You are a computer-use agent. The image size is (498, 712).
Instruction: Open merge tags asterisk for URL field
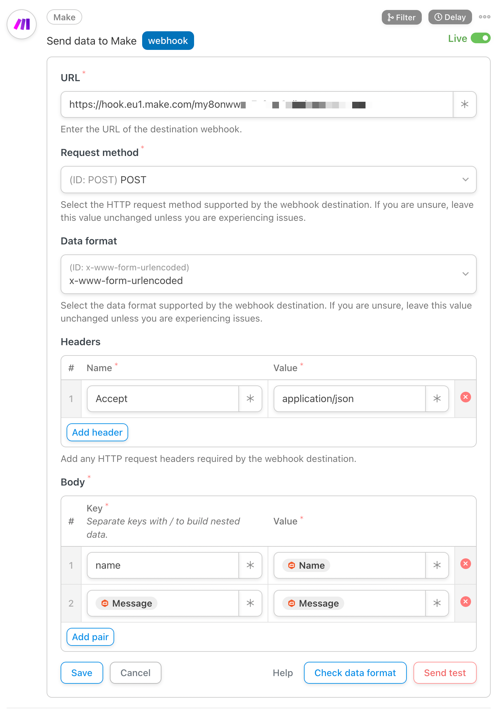tap(464, 104)
